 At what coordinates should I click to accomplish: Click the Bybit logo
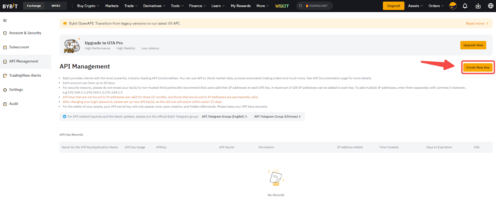click(10, 6)
